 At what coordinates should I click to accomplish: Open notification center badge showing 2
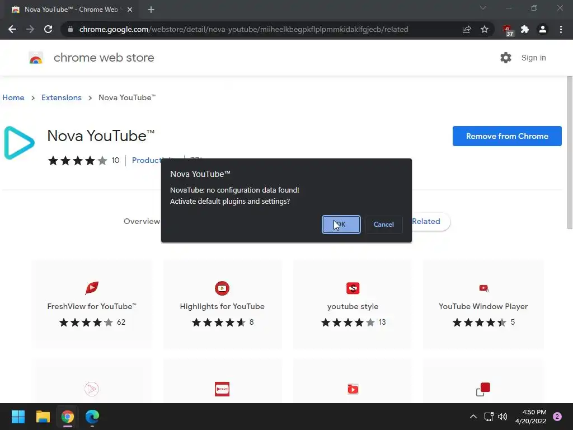pyautogui.click(x=557, y=417)
